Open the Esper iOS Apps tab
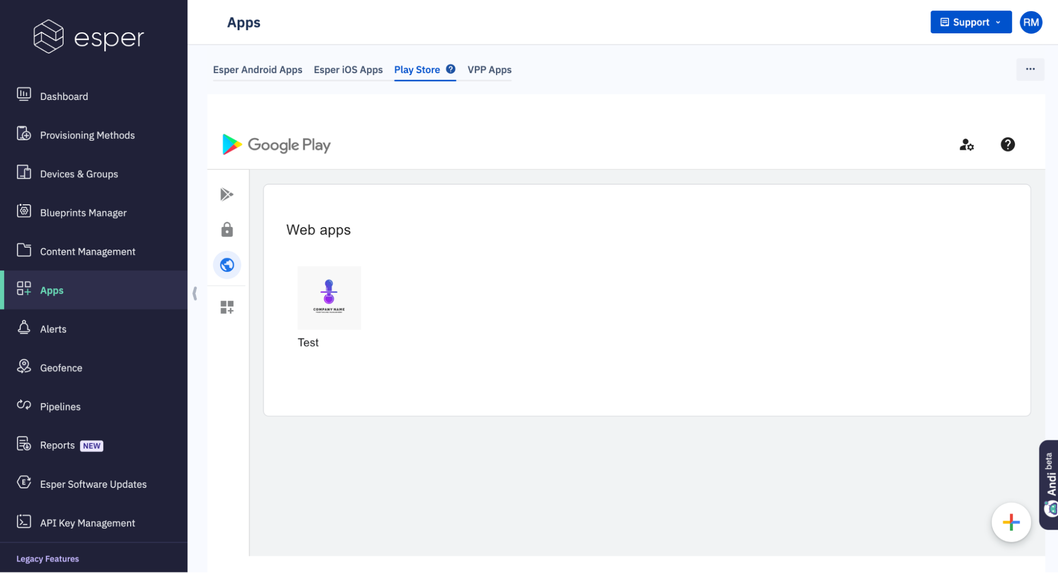Viewport: 1058px width, 573px height. [x=348, y=70]
